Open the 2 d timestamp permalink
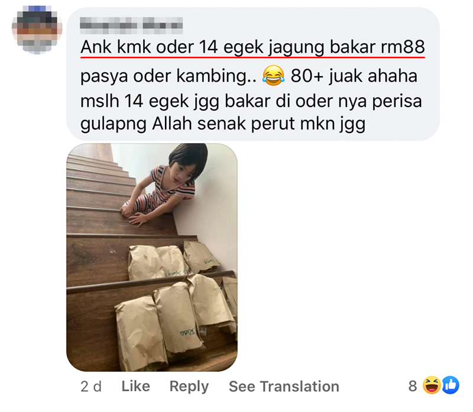The height and width of the screenshot is (412, 473). click(x=91, y=387)
